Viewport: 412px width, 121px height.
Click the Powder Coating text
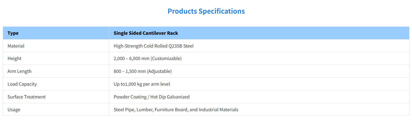tap(130, 97)
